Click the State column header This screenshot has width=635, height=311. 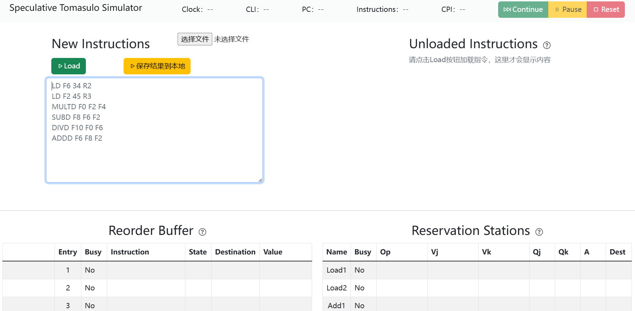point(198,252)
